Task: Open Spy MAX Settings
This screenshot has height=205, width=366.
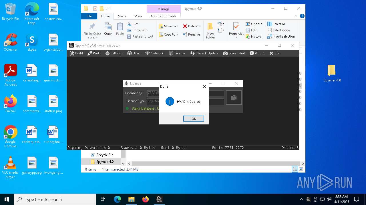Action: pos(114,53)
